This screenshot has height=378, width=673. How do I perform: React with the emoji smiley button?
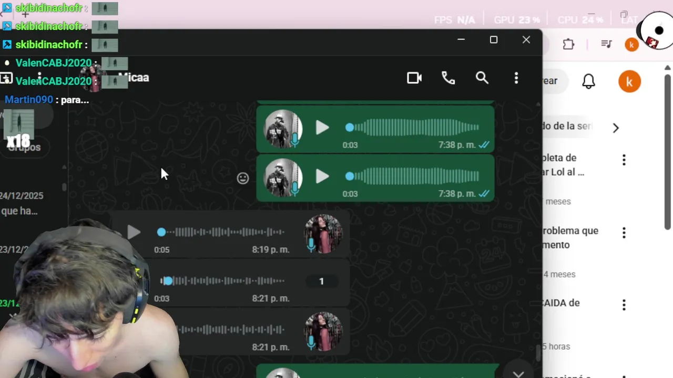coord(242,178)
